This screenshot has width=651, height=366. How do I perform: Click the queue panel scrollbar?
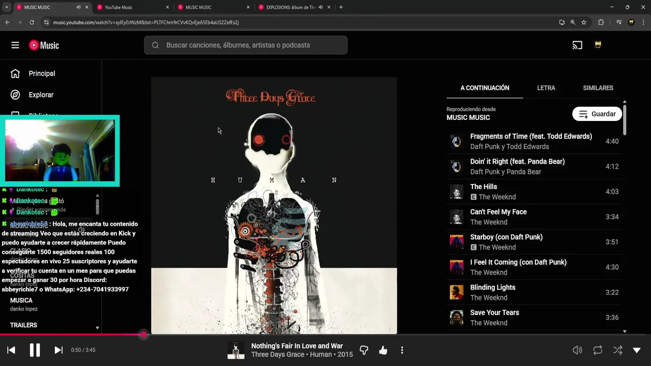point(625,119)
